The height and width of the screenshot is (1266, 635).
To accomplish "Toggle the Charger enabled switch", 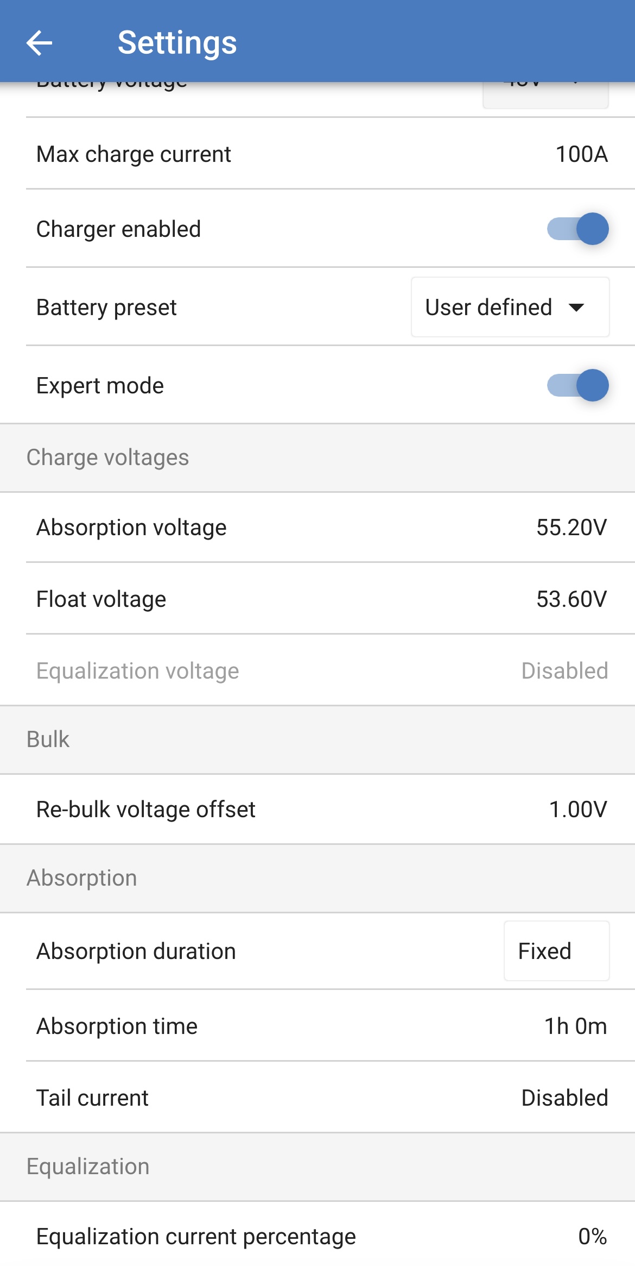I will click(x=577, y=229).
